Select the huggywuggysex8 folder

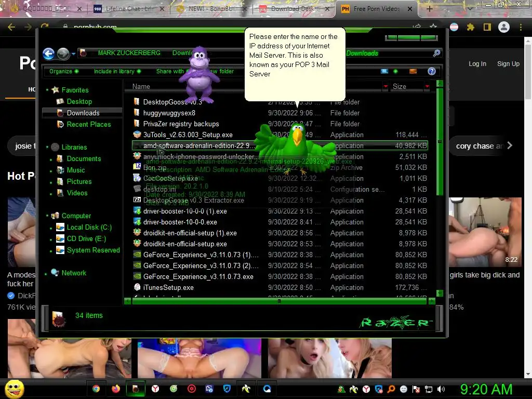click(x=169, y=113)
